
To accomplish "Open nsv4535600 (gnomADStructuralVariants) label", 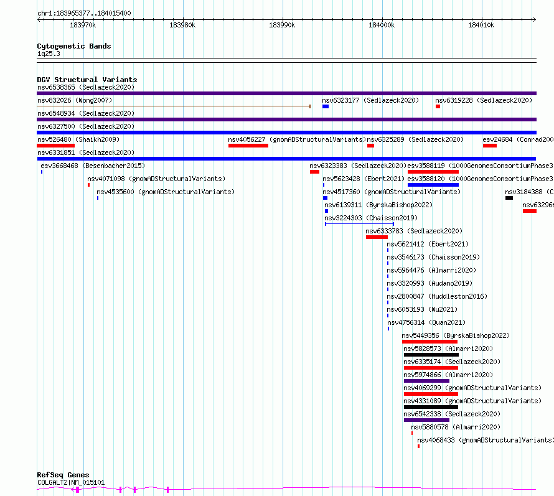I will coord(166,192).
